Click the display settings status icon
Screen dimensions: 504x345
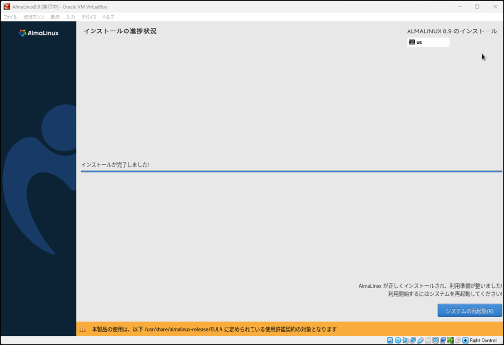[x=435, y=340]
